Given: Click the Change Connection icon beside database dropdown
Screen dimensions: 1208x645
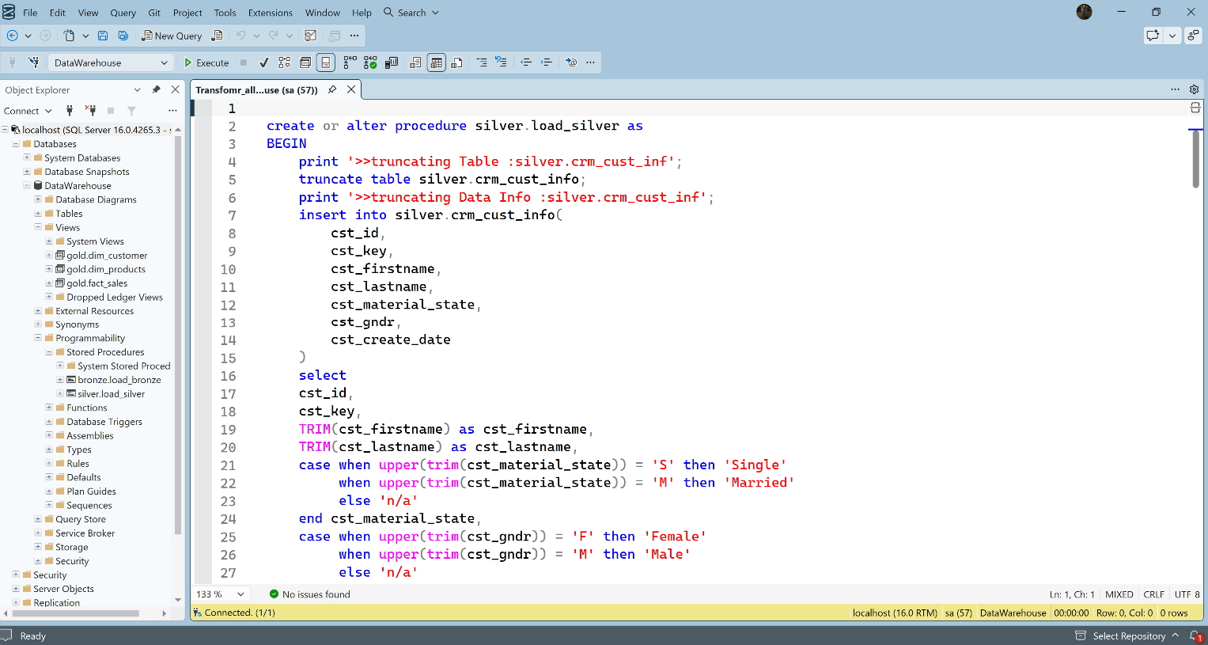Looking at the screenshot, I should point(34,63).
